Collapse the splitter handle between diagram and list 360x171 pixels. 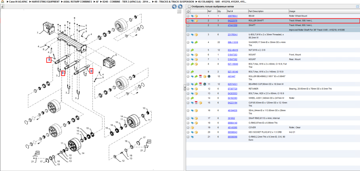pos(185,87)
